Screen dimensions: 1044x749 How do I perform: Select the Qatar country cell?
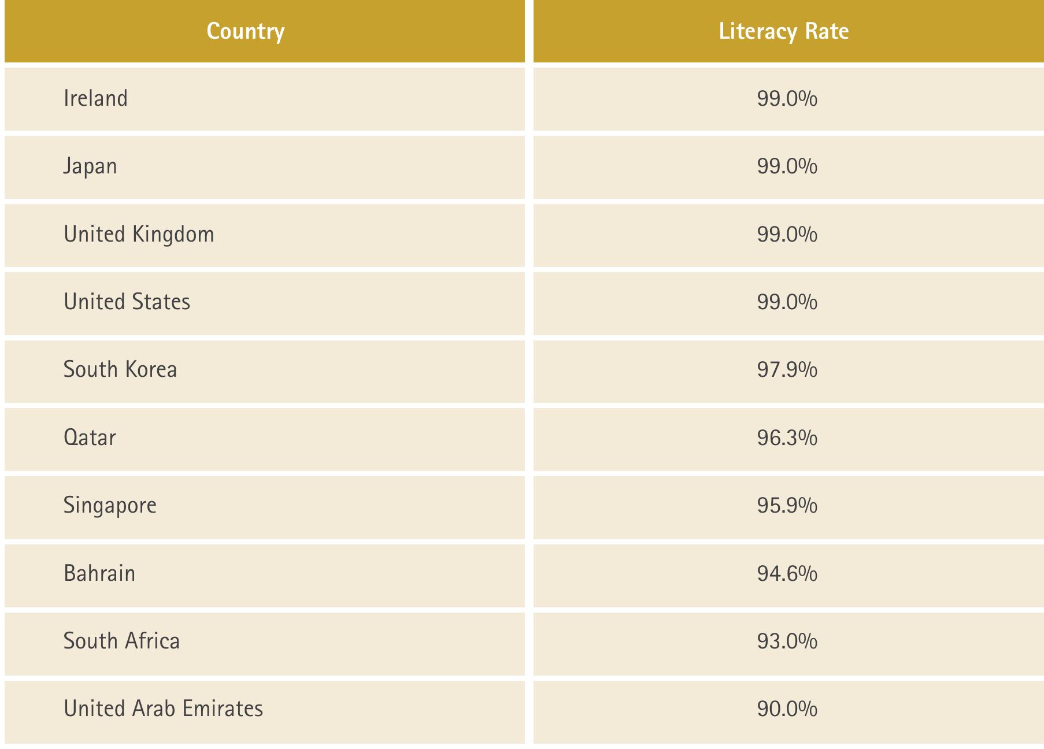pyautogui.click(x=264, y=439)
